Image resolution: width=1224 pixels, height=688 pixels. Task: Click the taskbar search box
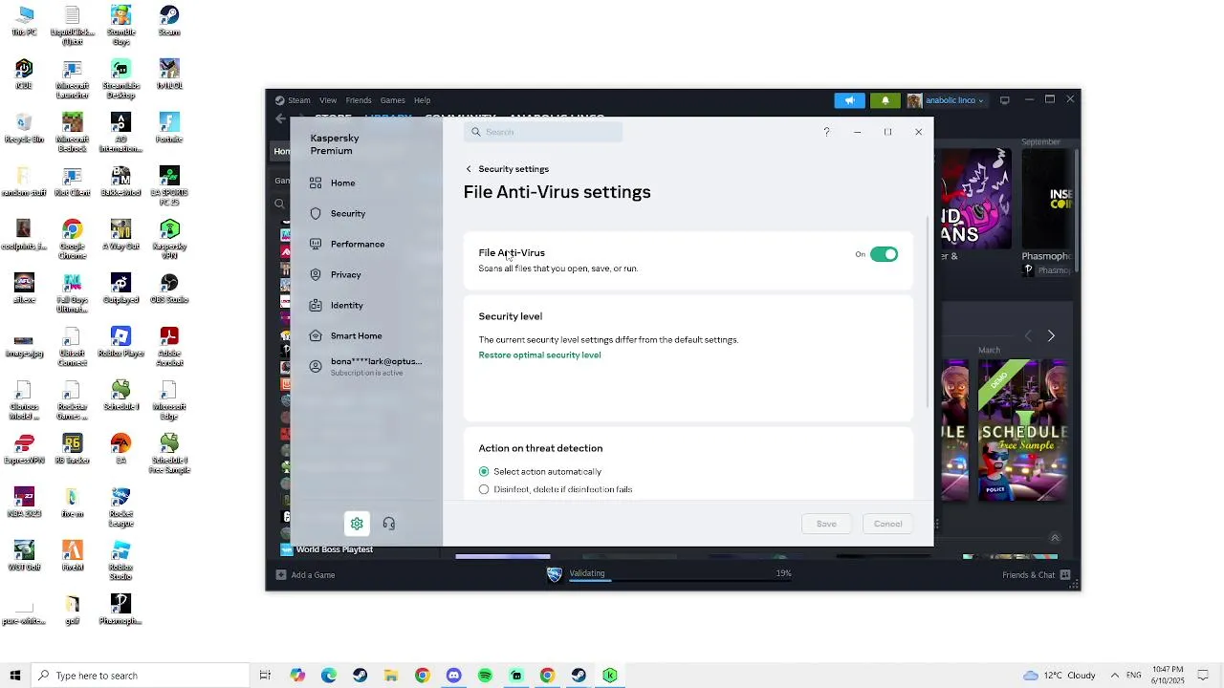coord(141,676)
